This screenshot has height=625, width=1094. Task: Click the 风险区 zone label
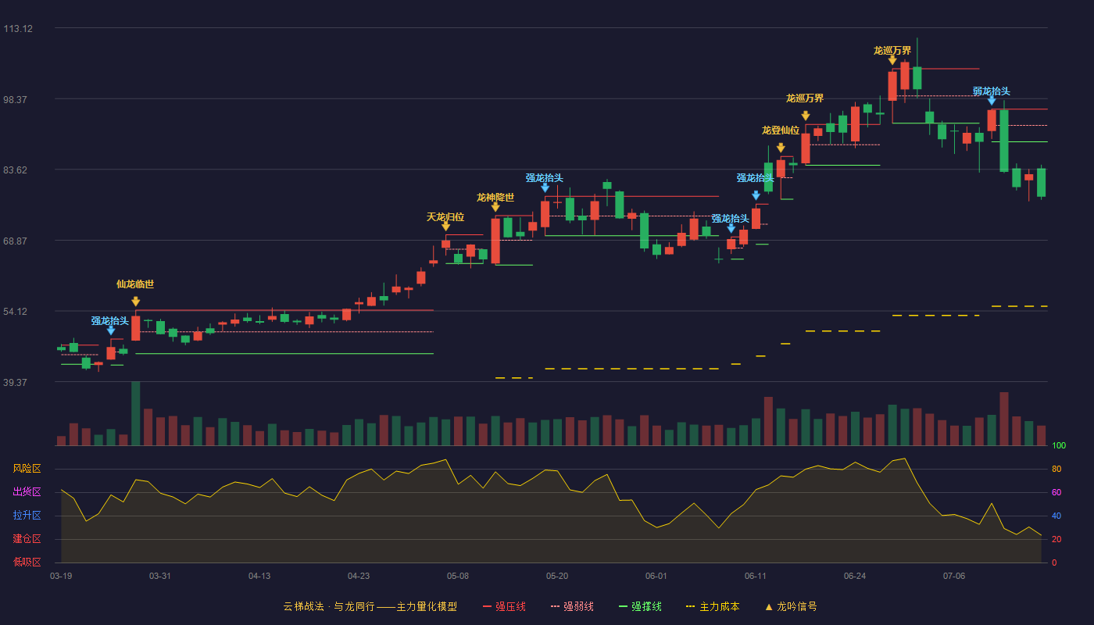[x=27, y=469]
